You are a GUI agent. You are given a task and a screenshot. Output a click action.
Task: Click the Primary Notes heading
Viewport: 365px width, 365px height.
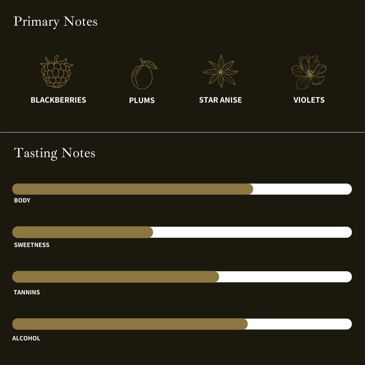(55, 22)
